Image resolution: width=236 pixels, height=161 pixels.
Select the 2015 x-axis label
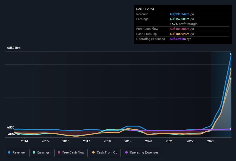pos(45,141)
